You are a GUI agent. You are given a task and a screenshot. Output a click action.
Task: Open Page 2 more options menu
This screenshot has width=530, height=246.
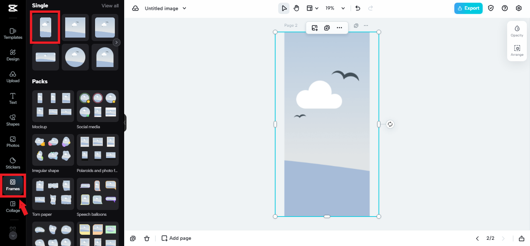click(x=366, y=26)
